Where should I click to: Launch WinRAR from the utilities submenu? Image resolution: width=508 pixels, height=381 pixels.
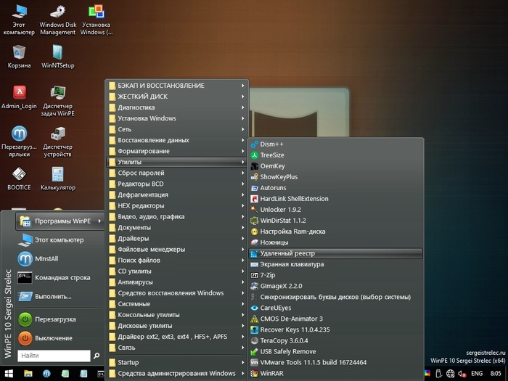[x=335, y=373]
